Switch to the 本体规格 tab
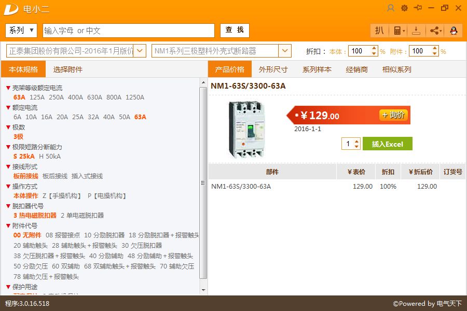This screenshot has width=467, height=311. pos(23,69)
